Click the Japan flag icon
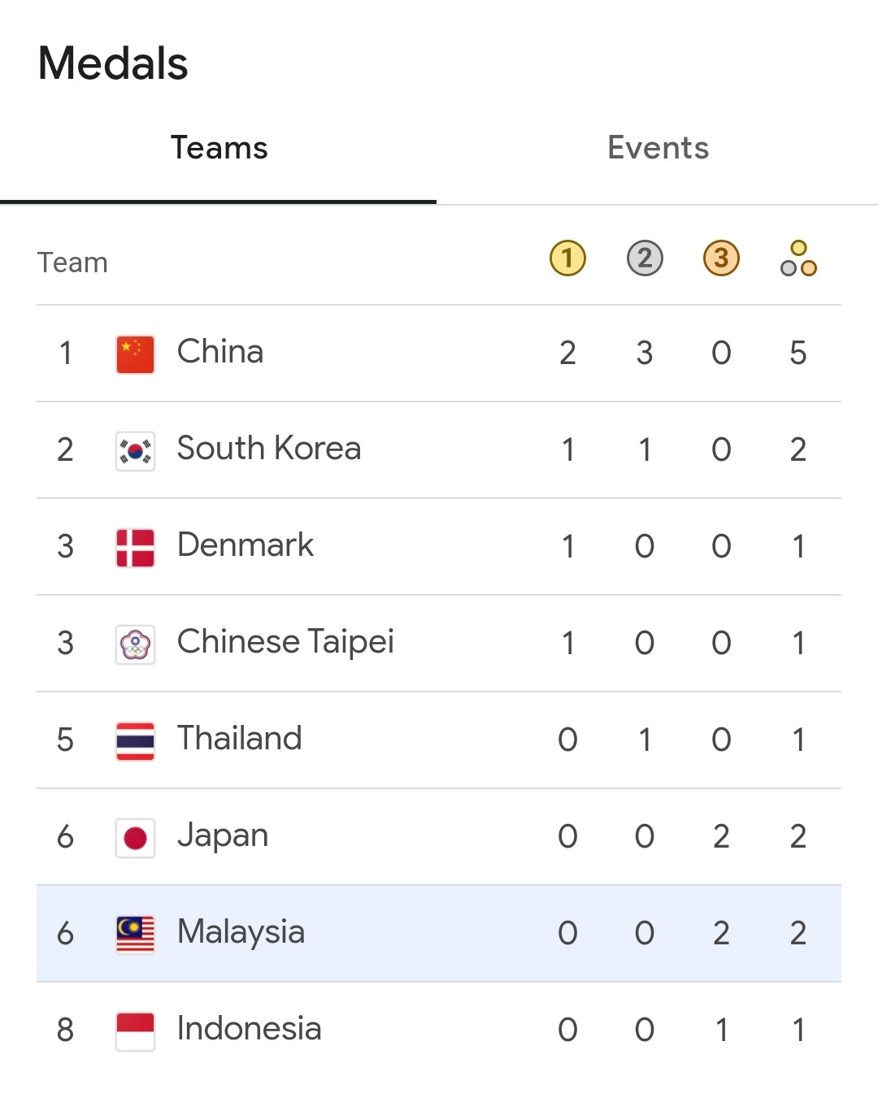Image resolution: width=878 pixels, height=1115 pixels. point(135,837)
